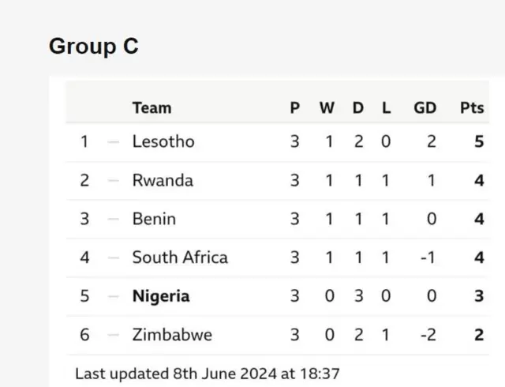This screenshot has width=505, height=387.
Task: Open the Zimbabwe team link
Action: tap(172, 335)
